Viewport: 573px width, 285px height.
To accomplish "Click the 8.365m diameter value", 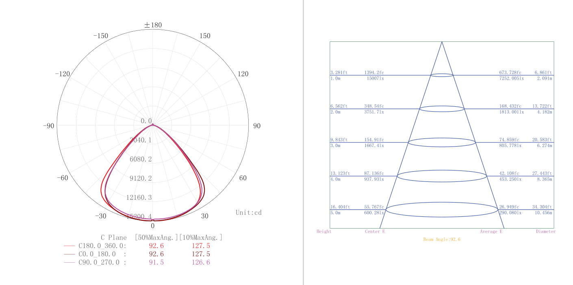I will [x=545, y=179].
